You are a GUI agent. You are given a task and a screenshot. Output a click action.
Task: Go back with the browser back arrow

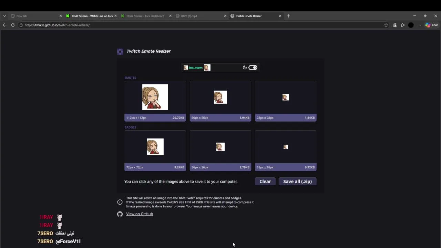[x=4, y=25]
